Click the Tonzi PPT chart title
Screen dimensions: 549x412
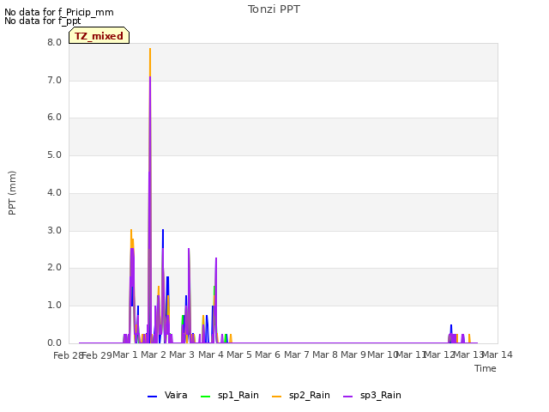(x=274, y=9)
